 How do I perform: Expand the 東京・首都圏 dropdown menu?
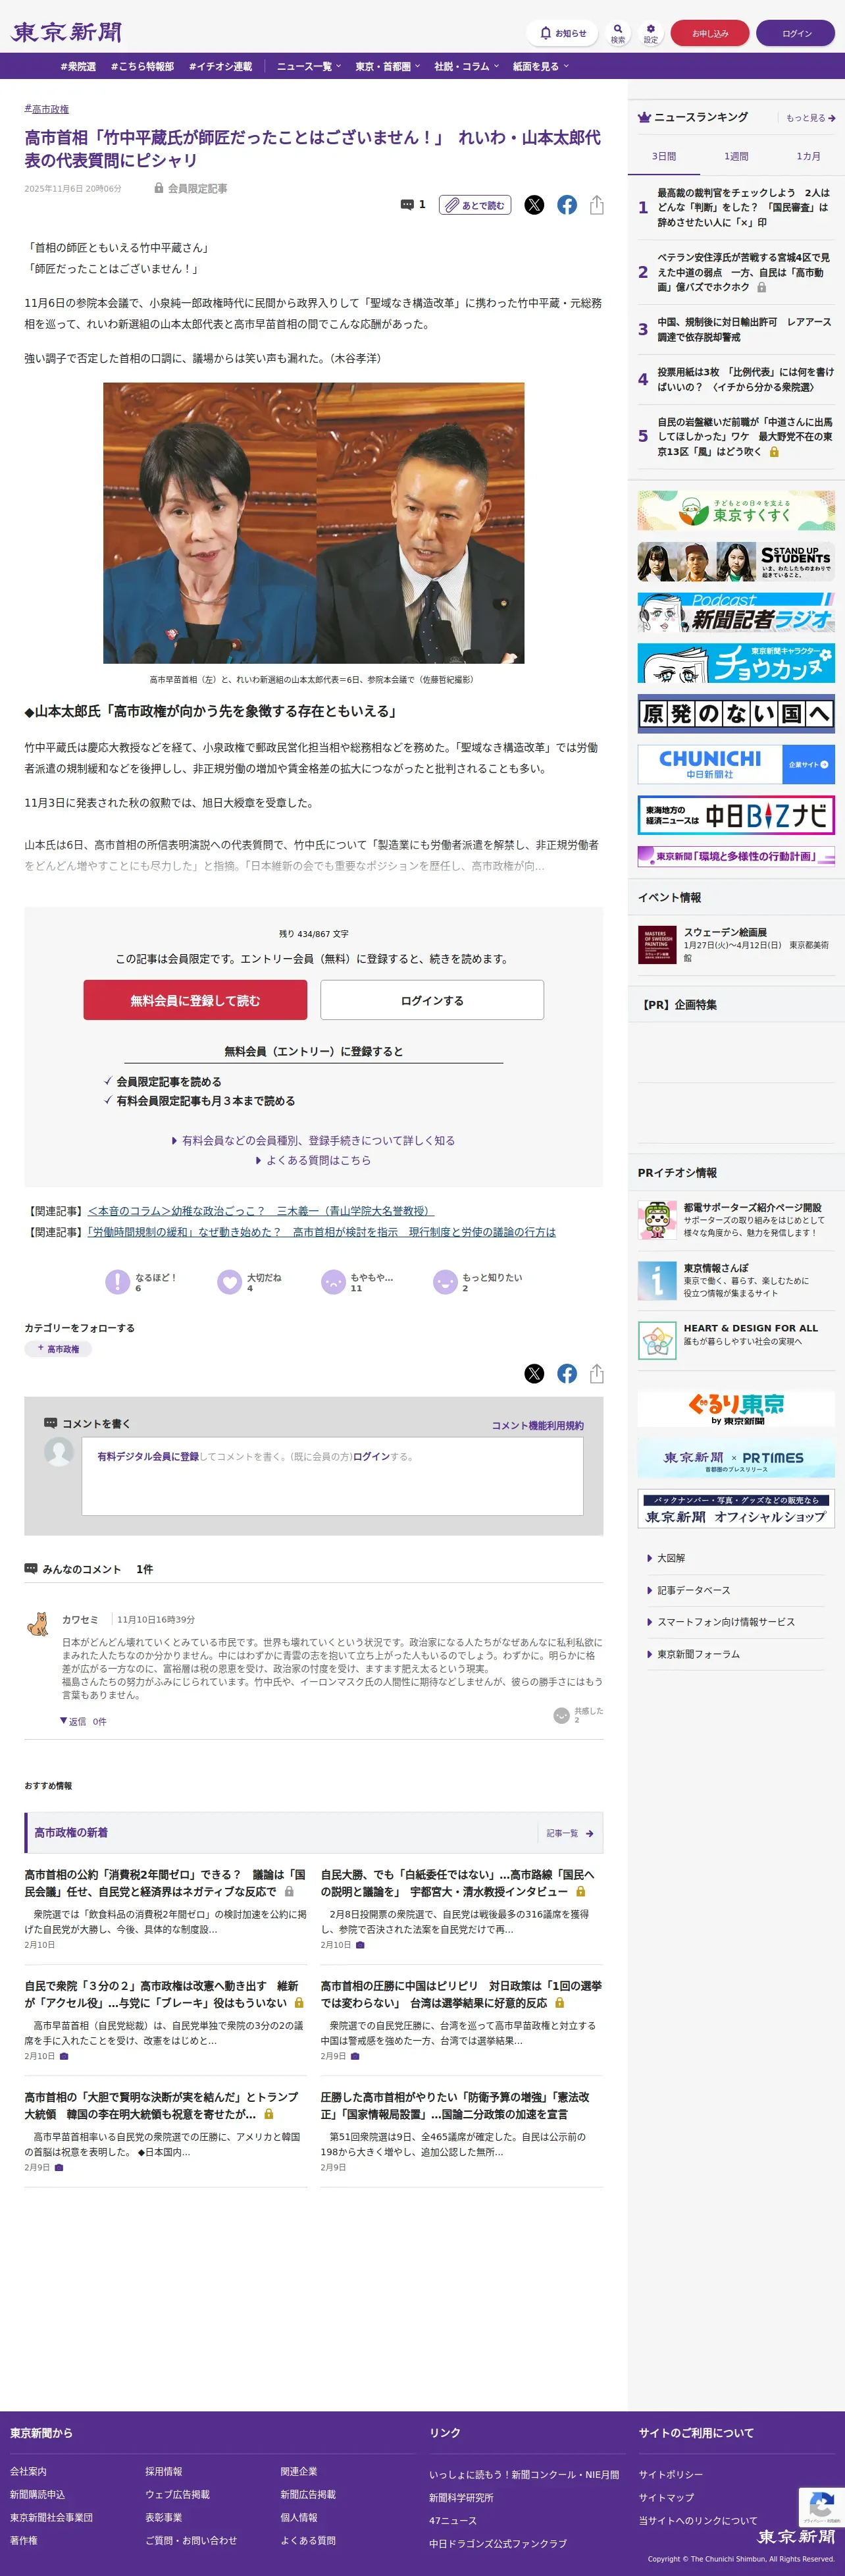click(388, 66)
